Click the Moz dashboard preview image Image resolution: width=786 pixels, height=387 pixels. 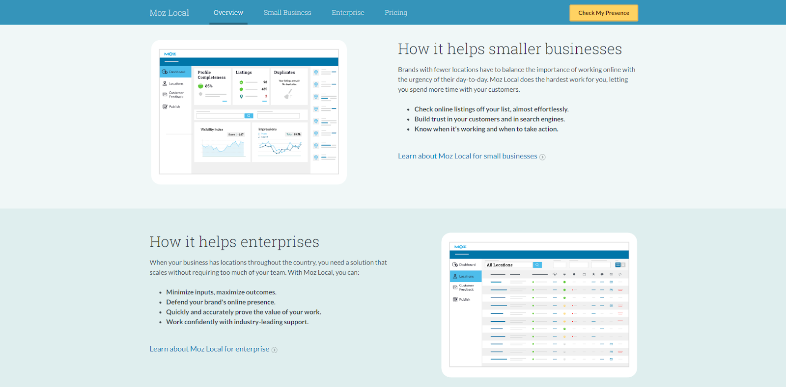click(249, 112)
